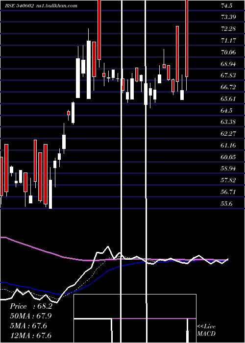Click the 60.05 price axis label
245x343 pixels.
pyautogui.click(x=228, y=157)
